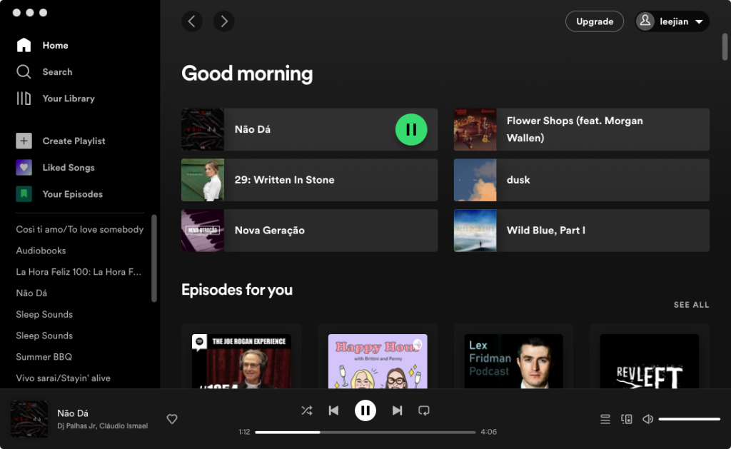Navigate back with left arrow button
The height and width of the screenshot is (449, 731).
pyautogui.click(x=191, y=21)
